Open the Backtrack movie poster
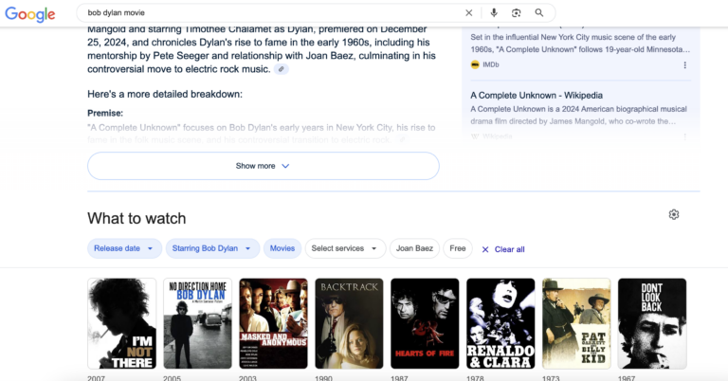728x381 pixels. pyautogui.click(x=349, y=323)
